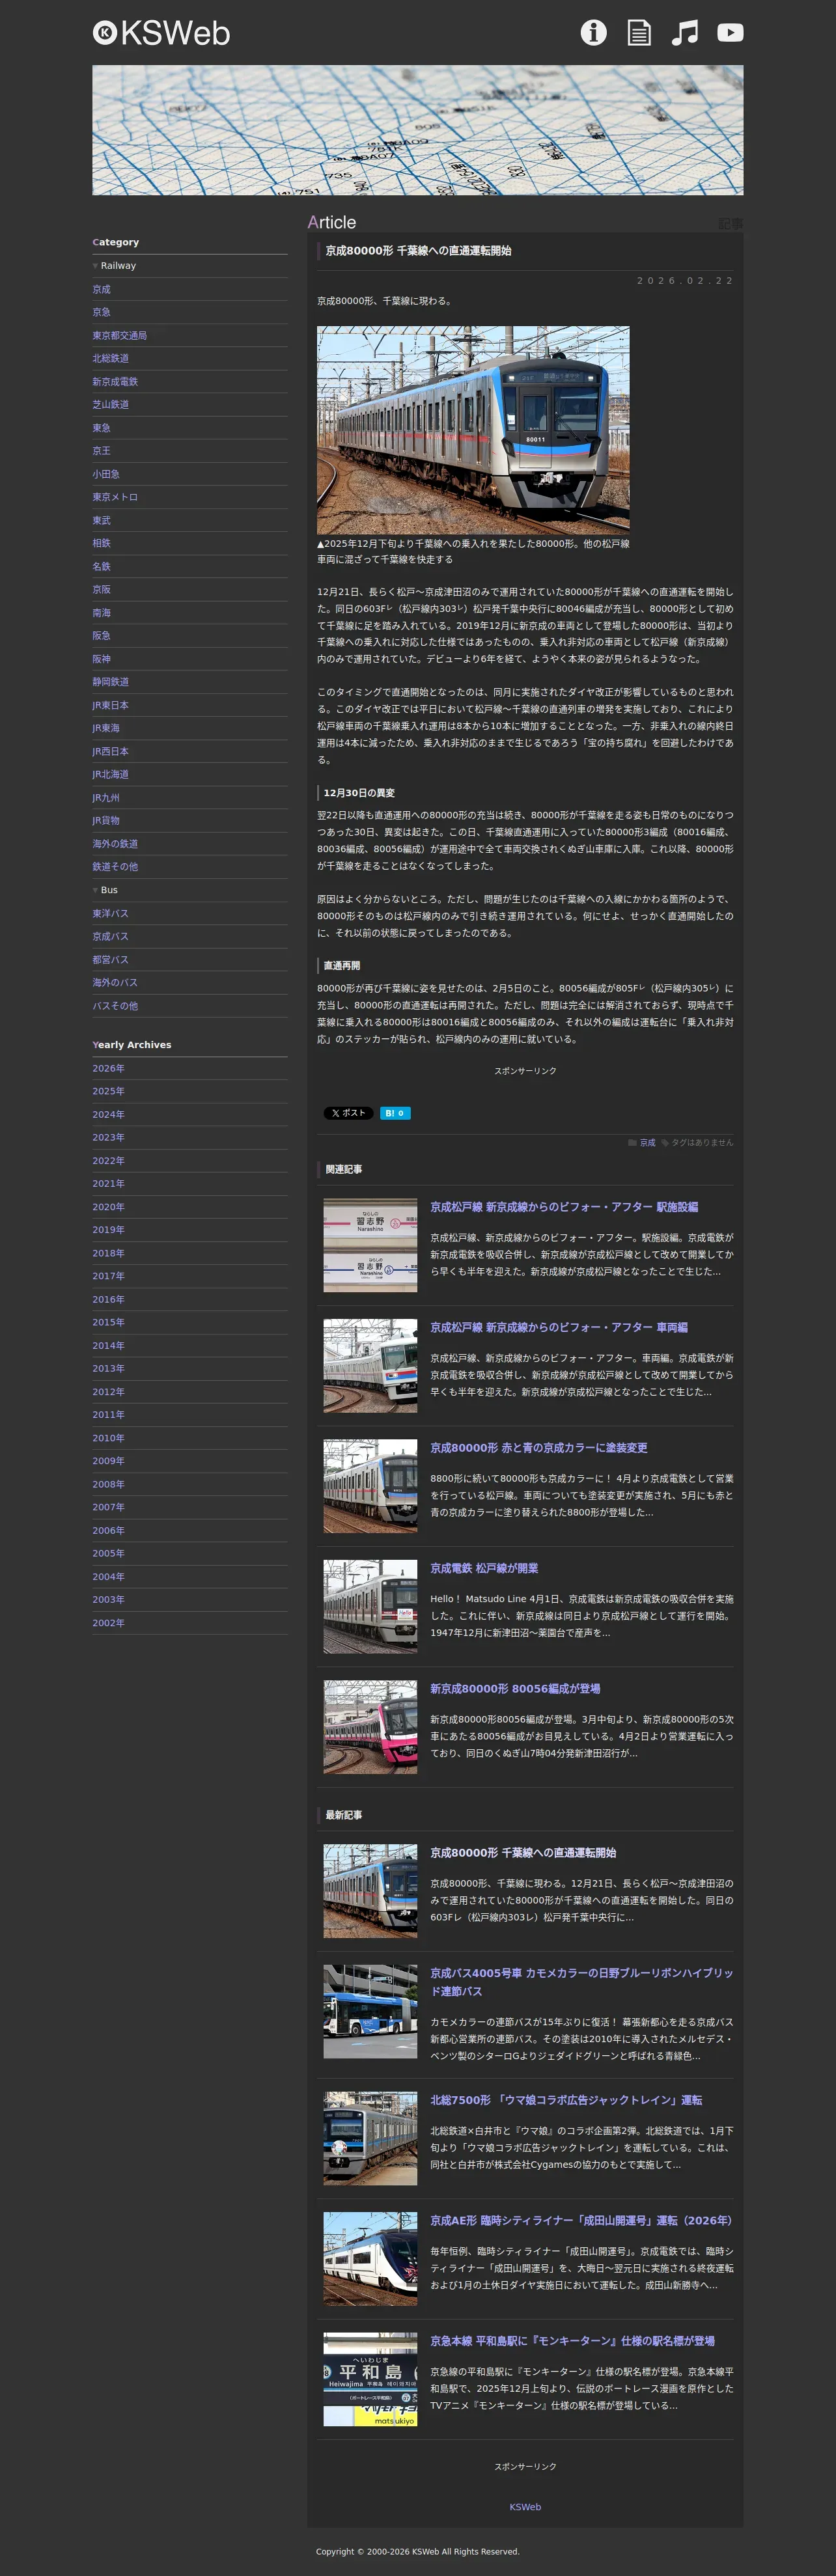Open the 相鉄 category
Image resolution: width=836 pixels, height=2576 pixels.
tap(102, 543)
